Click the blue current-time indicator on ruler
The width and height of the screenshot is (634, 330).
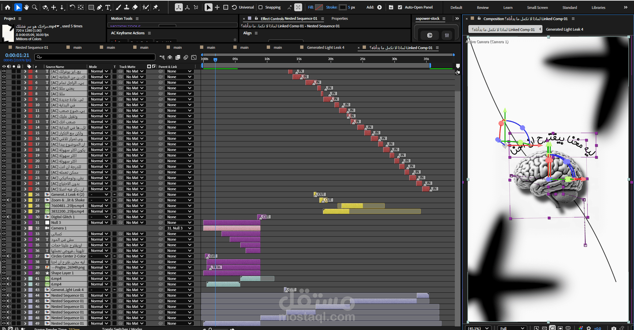215,60
